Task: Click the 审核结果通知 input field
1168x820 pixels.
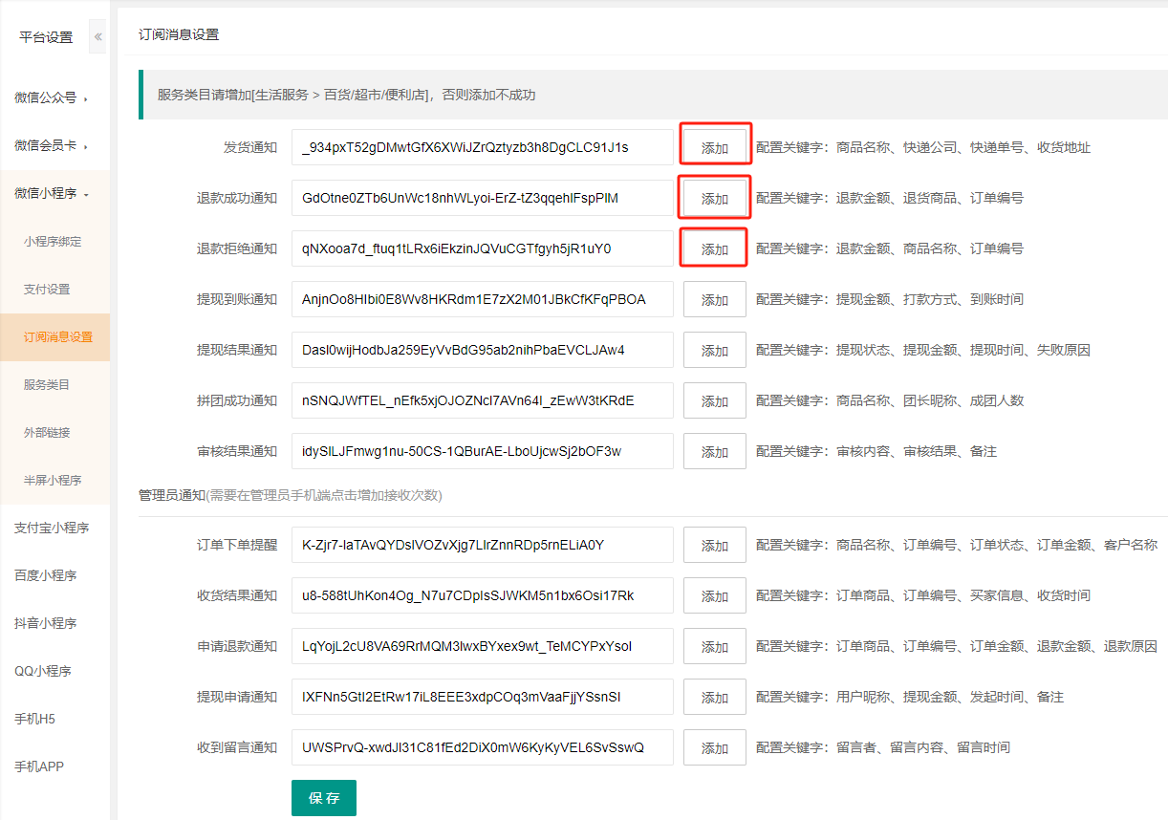Action: [x=482, y=451]
